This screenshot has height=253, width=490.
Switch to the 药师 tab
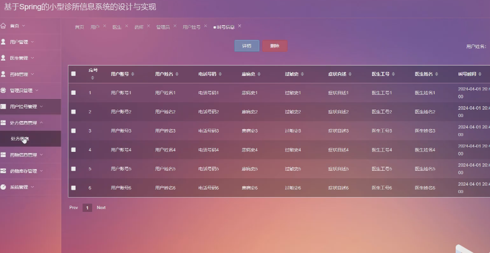[x=139, y=27]
